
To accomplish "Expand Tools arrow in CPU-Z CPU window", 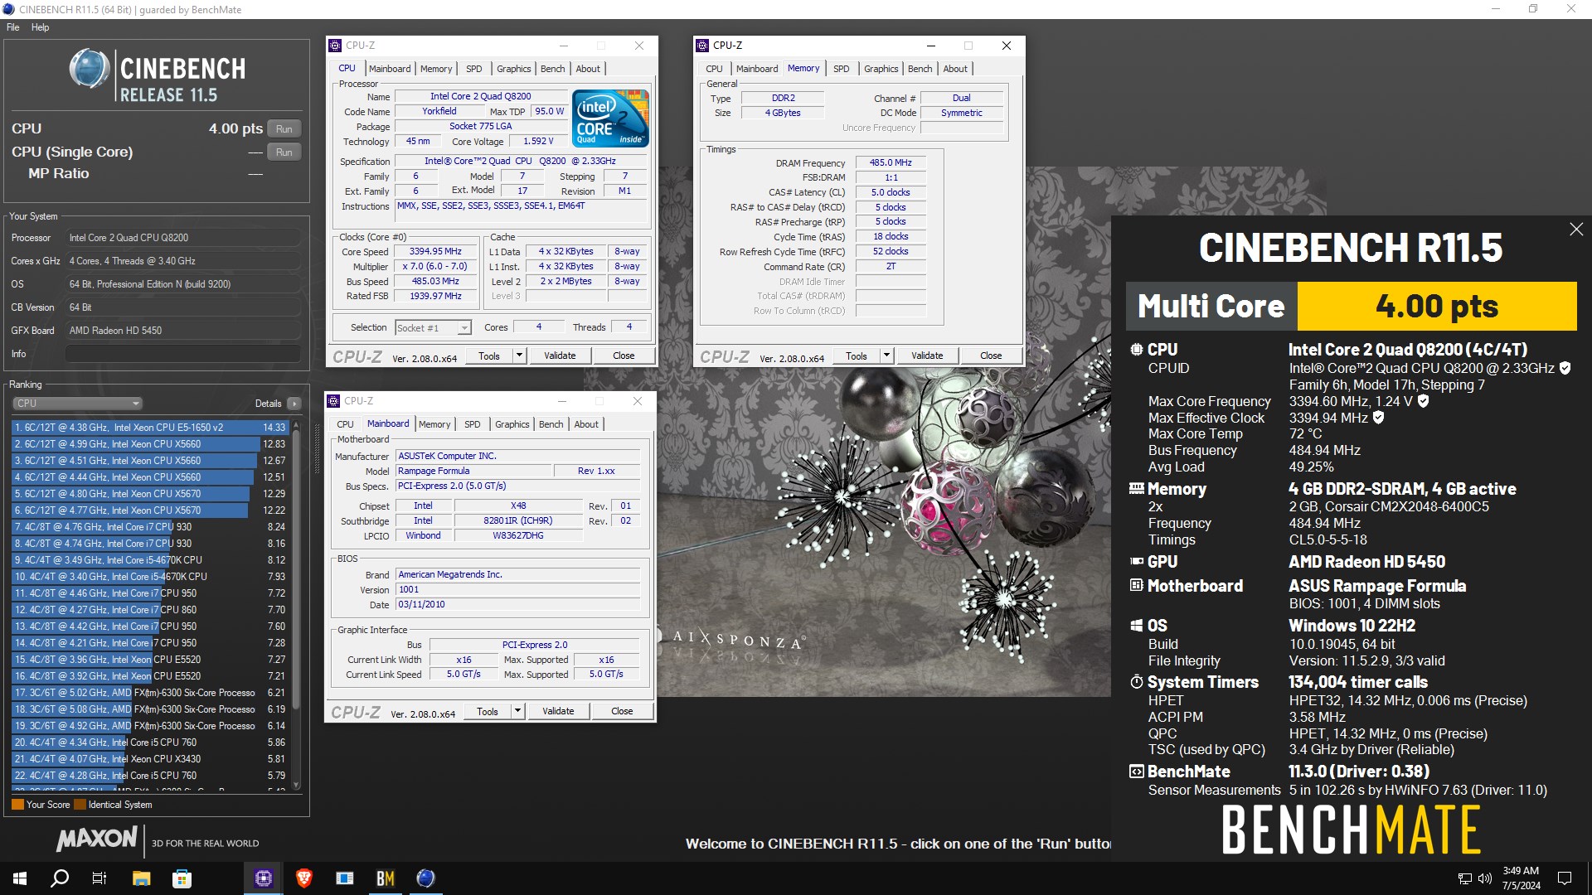I will 519,356.
